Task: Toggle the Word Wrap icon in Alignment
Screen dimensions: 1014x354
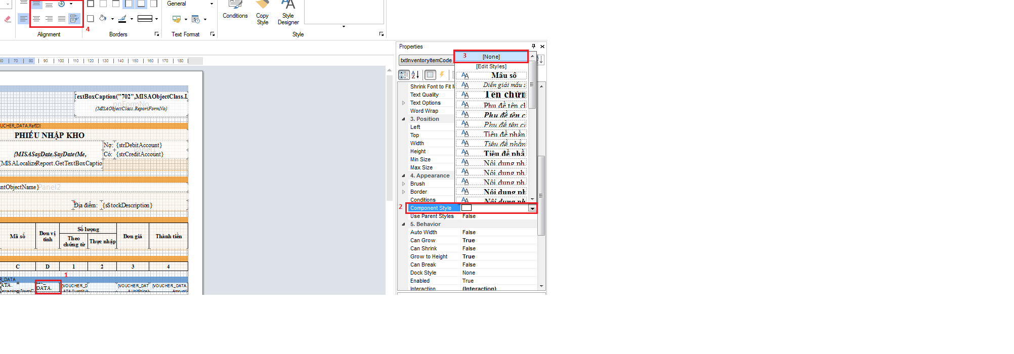Action: point(74,19)
